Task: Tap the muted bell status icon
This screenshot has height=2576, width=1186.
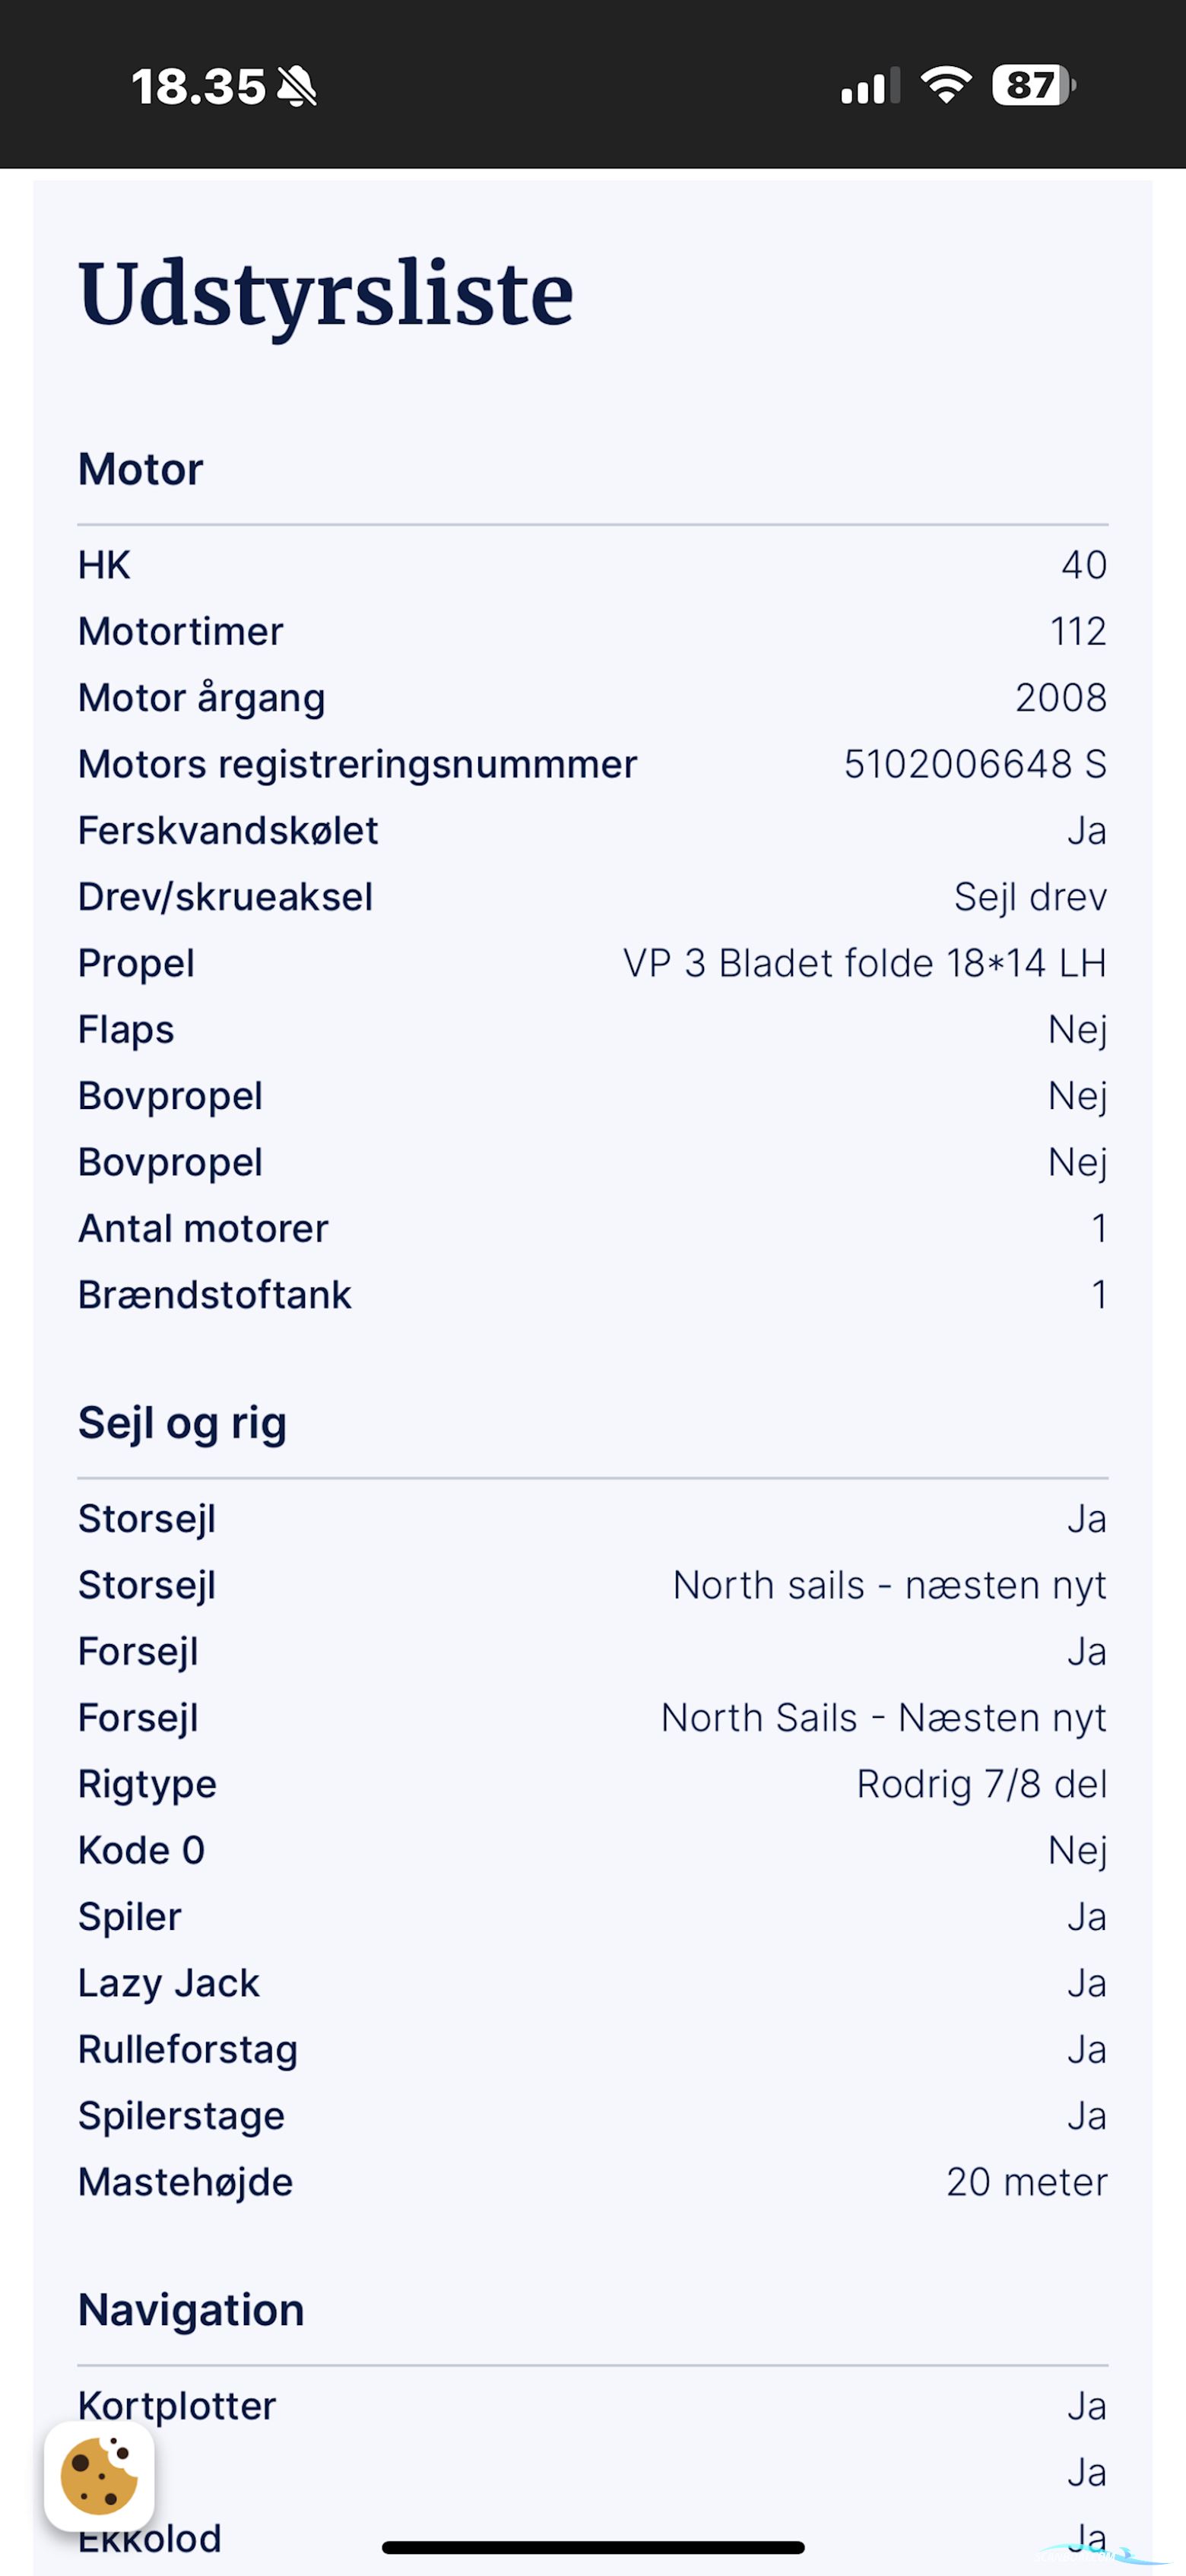Action: pyautogui.click(x=297, y=87)
